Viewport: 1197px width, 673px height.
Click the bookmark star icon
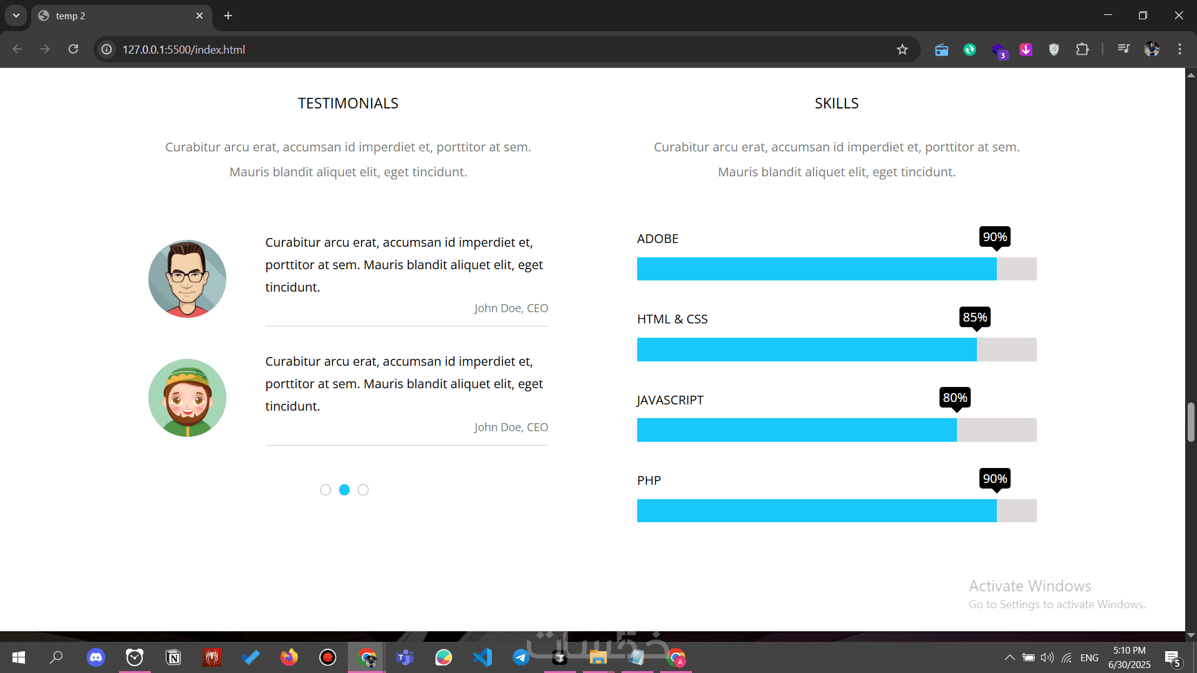tap(902, 49)
